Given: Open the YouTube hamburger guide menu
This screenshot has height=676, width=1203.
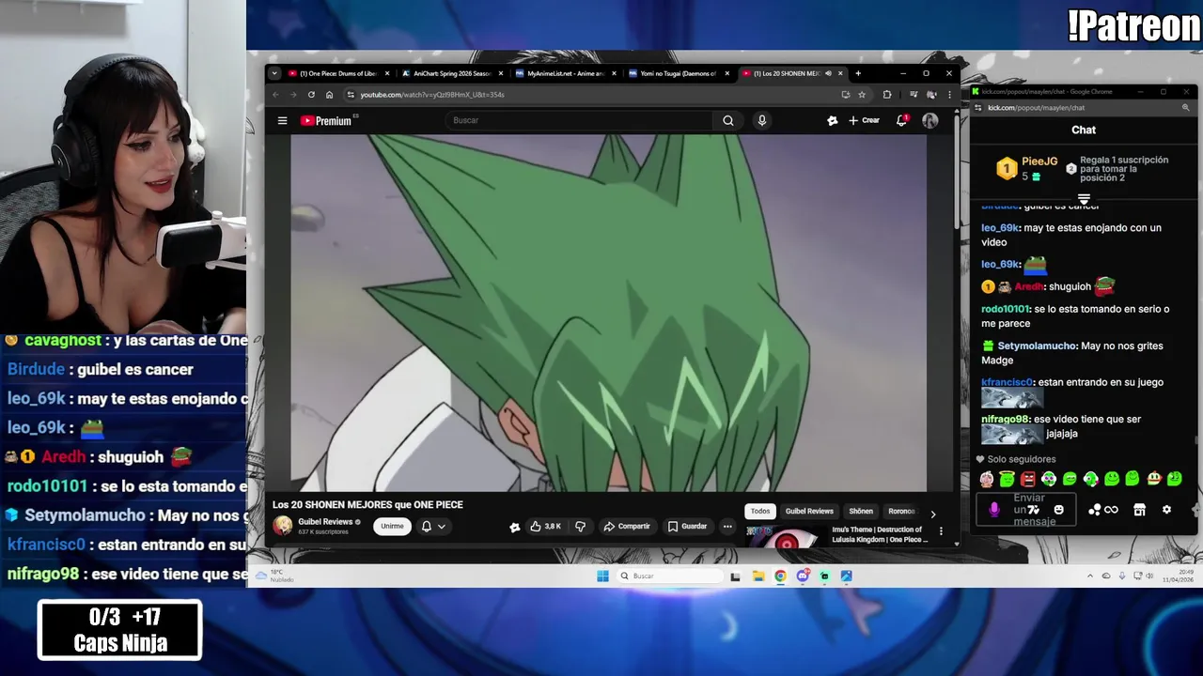Looking at the screenshot, I should (282, 120).
